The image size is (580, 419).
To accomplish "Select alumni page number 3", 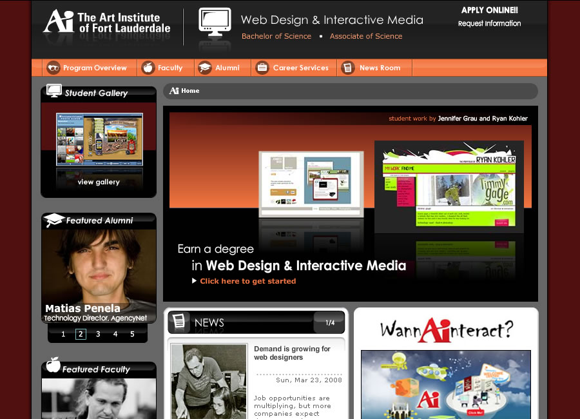I will (x=98, y=334).
